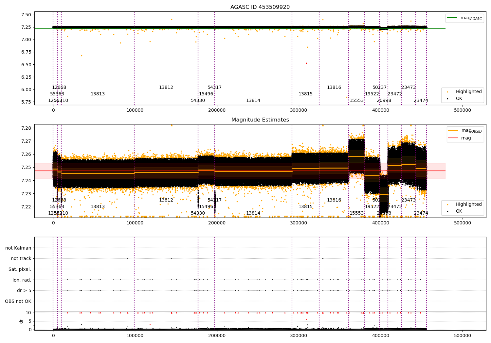
Task: Click OBSID label 50237 in AGASC ID panel
Action: click(379, 88)
